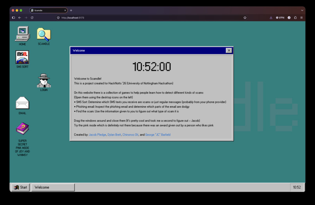Click the green macOS fullscreen button
Screen dimensions: 315x205
tap(21, 10)
